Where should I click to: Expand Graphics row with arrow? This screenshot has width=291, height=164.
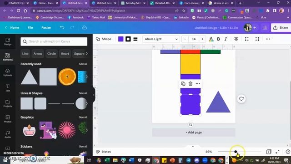click(86, 130)
